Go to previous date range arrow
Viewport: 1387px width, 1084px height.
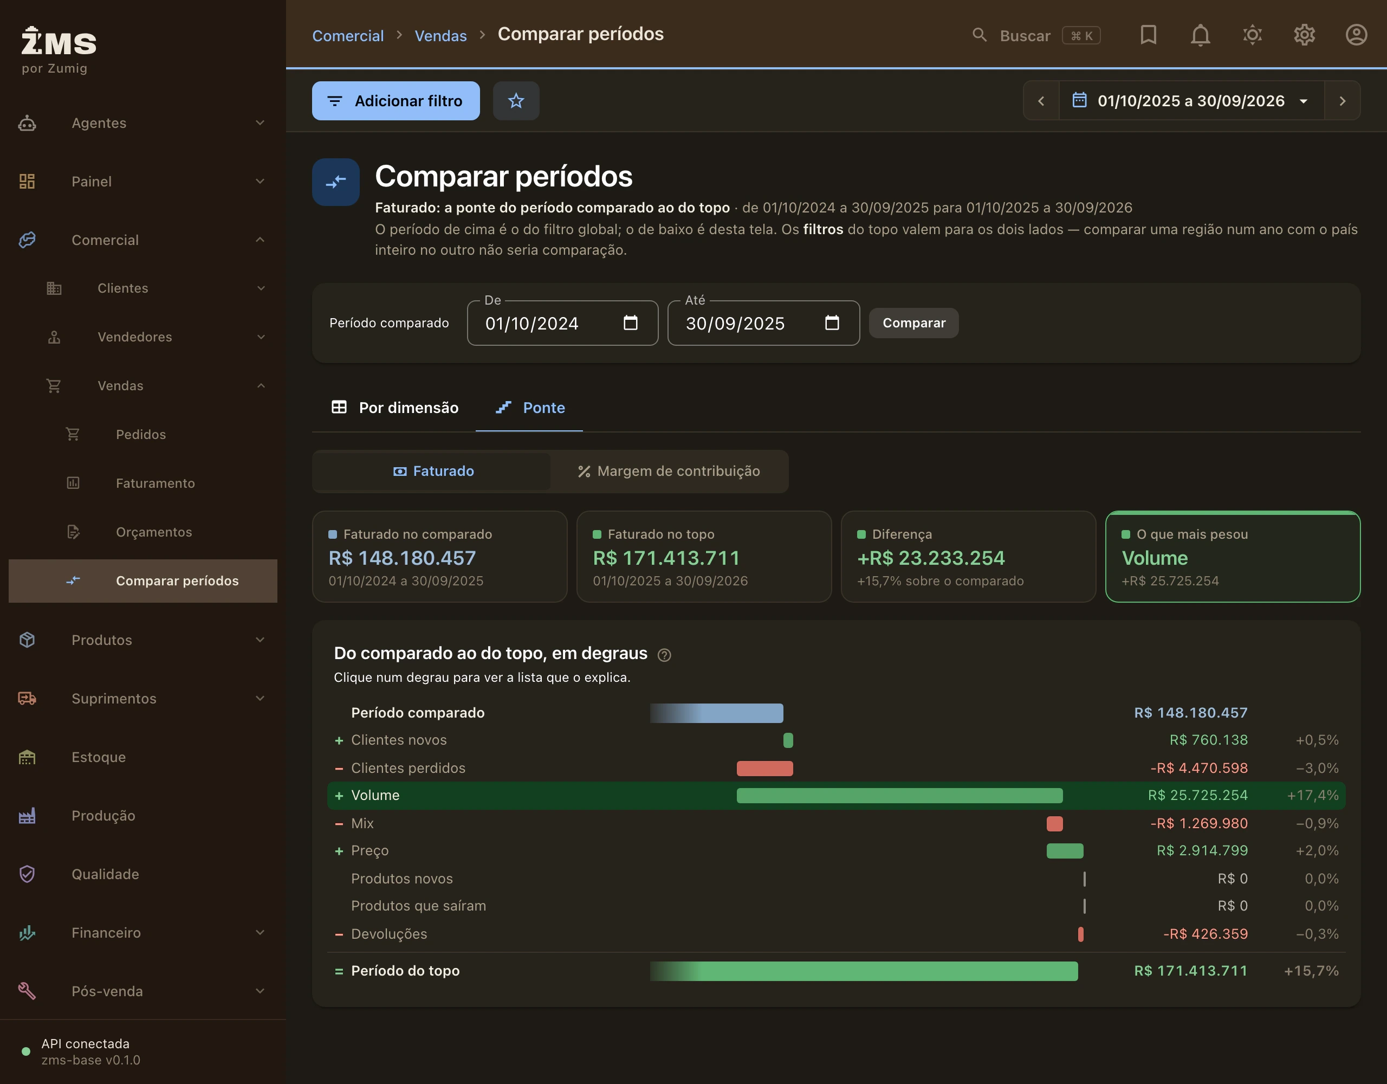tap(1041, 101)
